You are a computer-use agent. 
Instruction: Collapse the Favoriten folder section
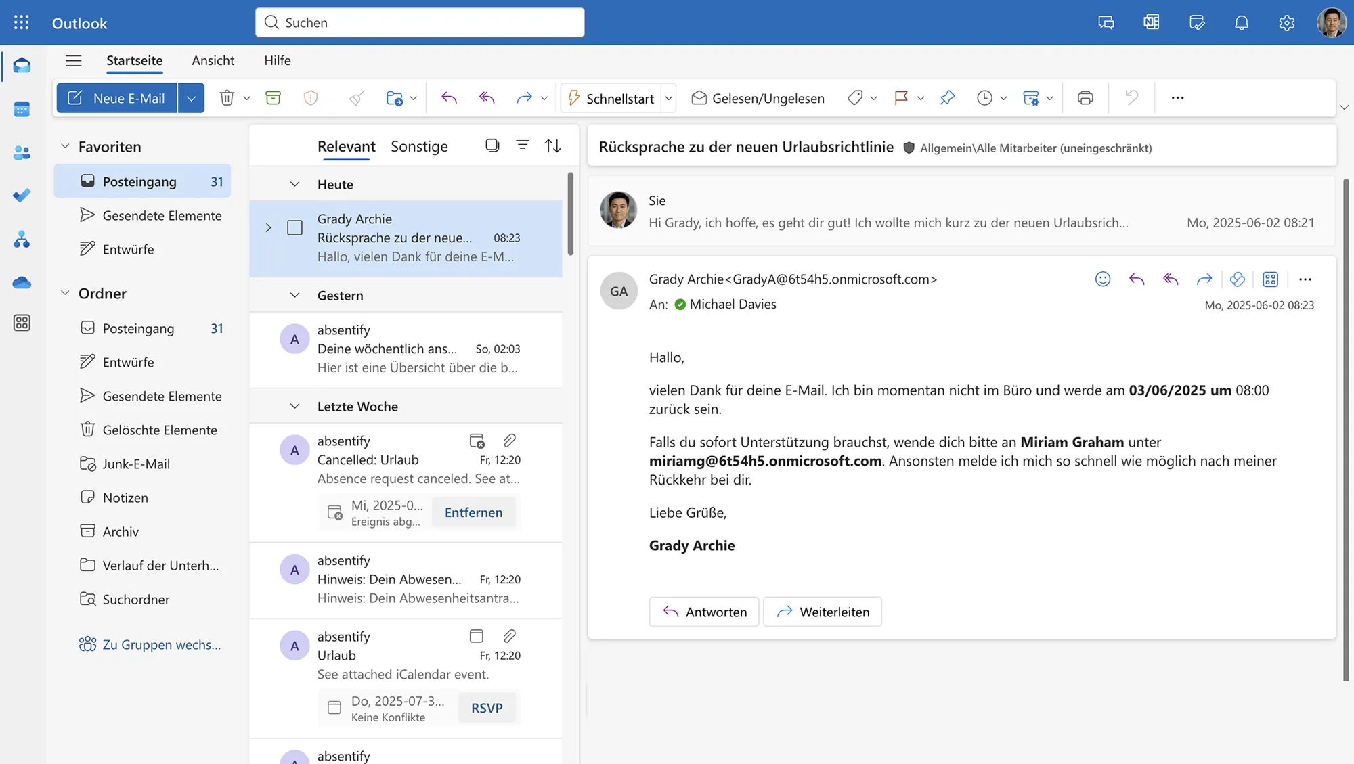point(65,146)
